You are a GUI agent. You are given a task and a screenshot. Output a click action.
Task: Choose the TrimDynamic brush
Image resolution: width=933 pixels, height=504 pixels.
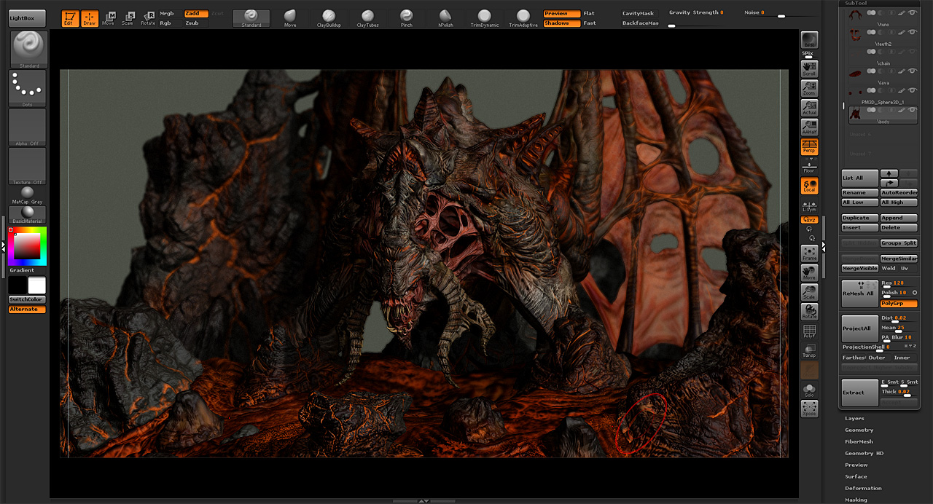pos(484,18)
